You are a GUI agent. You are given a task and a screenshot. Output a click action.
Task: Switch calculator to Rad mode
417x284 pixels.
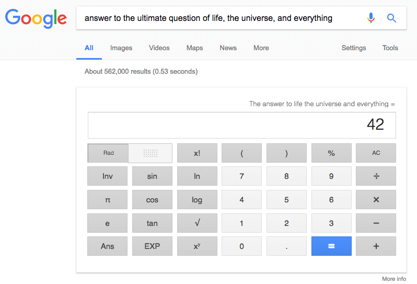pos(108,153)
